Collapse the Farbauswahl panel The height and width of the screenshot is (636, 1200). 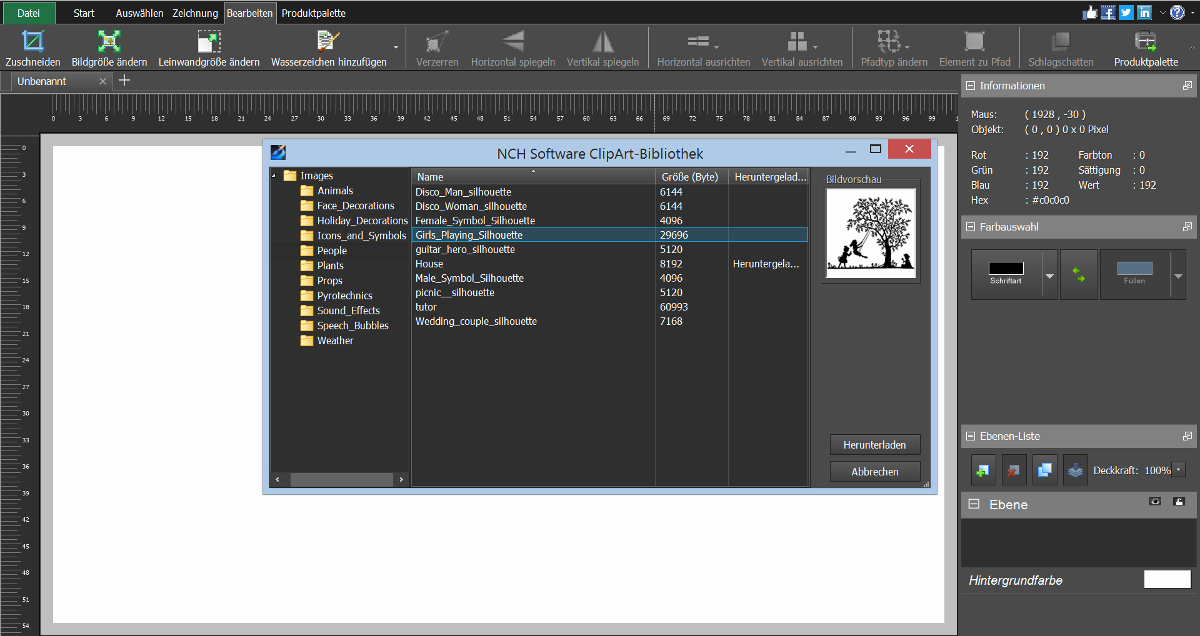pyautogui.click(x=971, y=227)
